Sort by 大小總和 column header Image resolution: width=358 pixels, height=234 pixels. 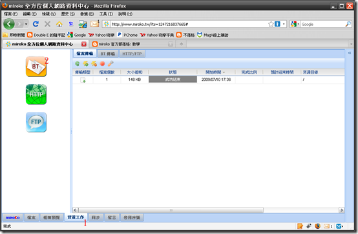coord(134,72)
